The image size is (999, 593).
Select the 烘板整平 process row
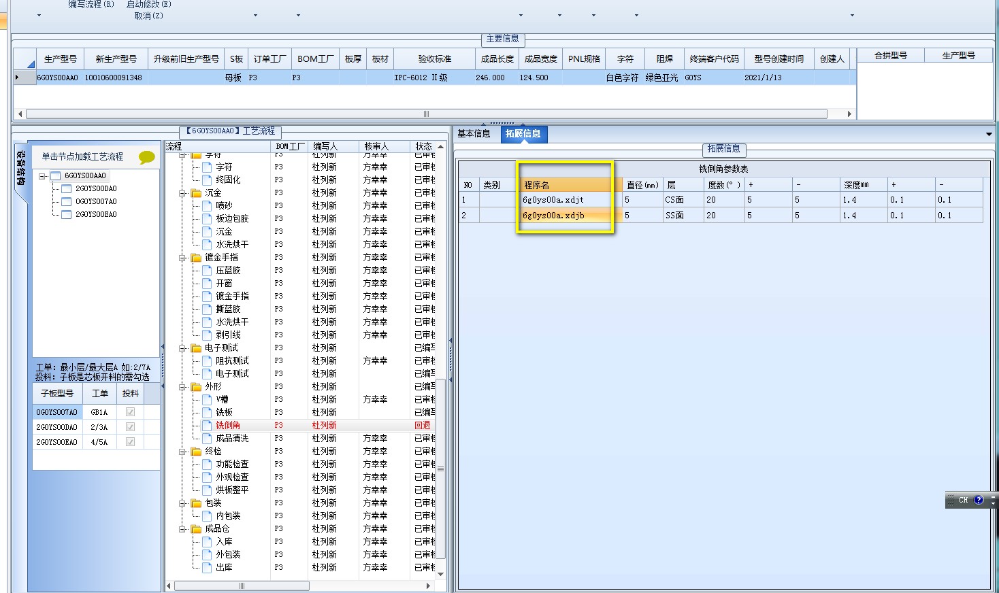click(x=299, y=490)
